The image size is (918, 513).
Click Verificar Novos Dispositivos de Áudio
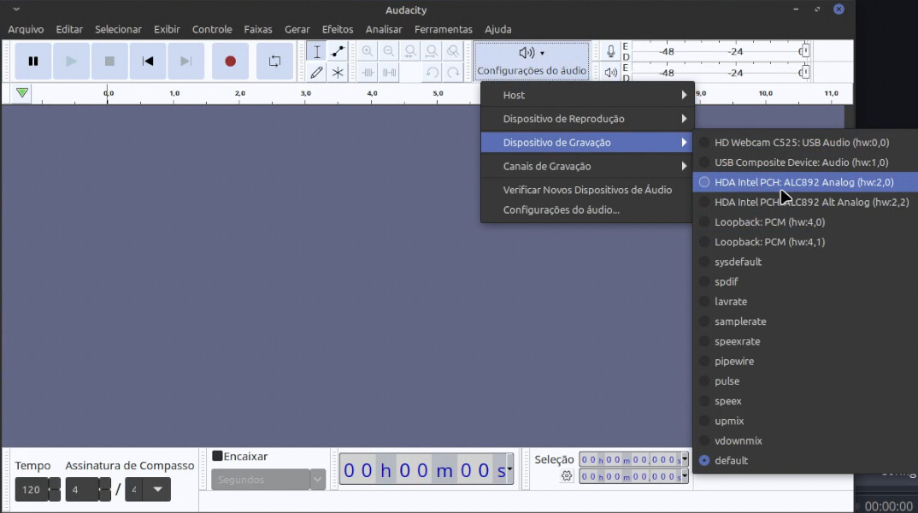pyautogui.click(x=586, y=190)
